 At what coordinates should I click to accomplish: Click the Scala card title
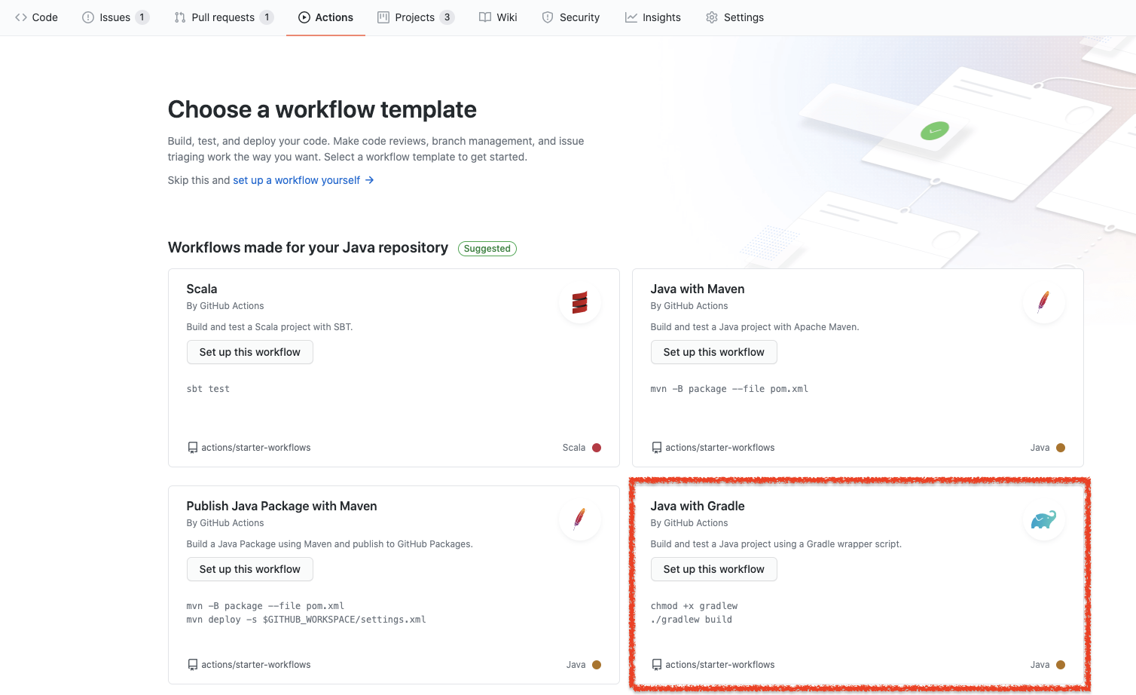pos(202,289)
